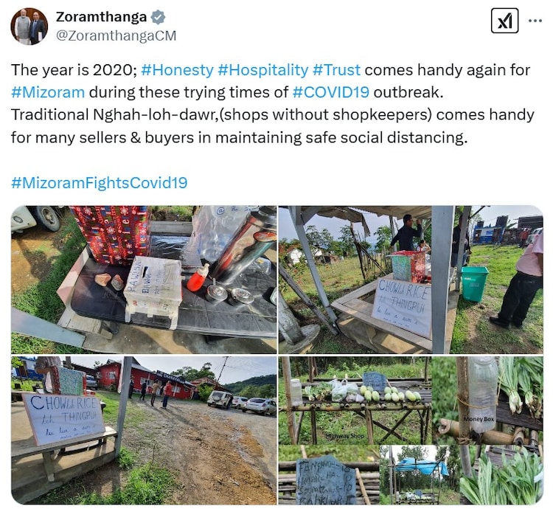The image size is (553, 509).
Task: Open the Grok xI icon button
Action: click(x=504, y=21)
